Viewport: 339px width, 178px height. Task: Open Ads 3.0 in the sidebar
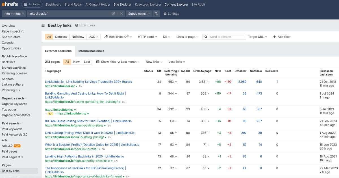click(x=7, y=146)
